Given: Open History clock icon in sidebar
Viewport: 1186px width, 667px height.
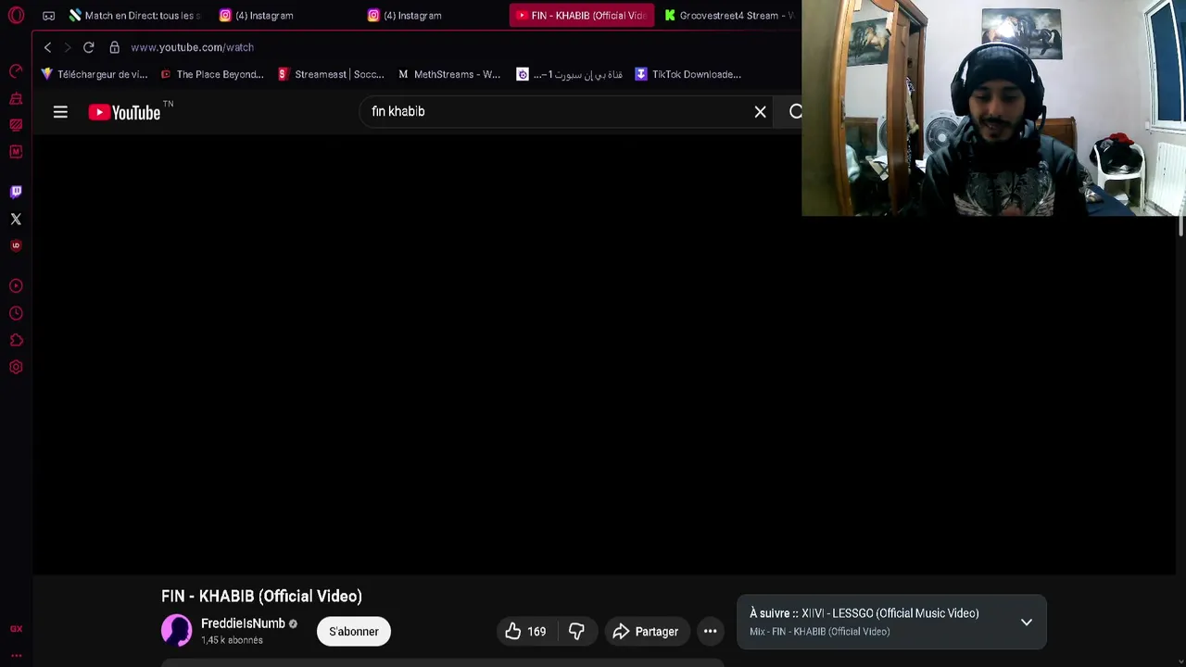Looking at the screenshot, I should coord(16,314).
